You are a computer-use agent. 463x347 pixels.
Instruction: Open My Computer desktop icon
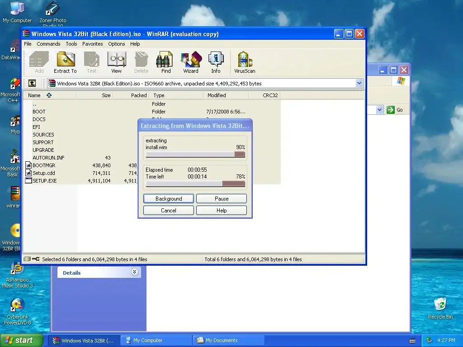point(17,12)
